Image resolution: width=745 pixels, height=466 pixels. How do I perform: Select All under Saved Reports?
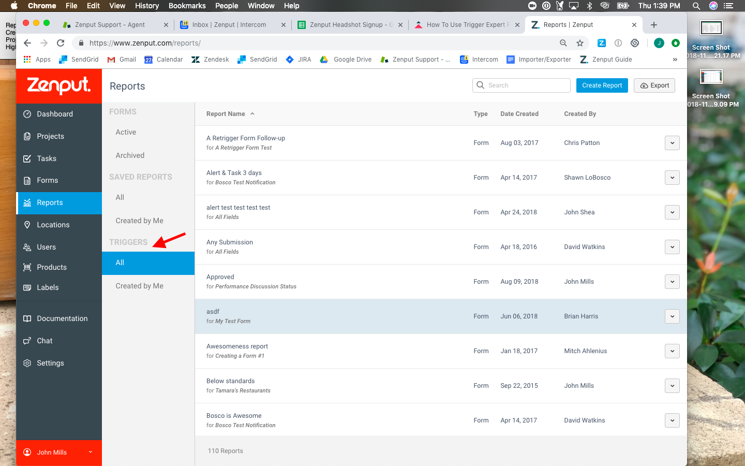click(120, 197)
